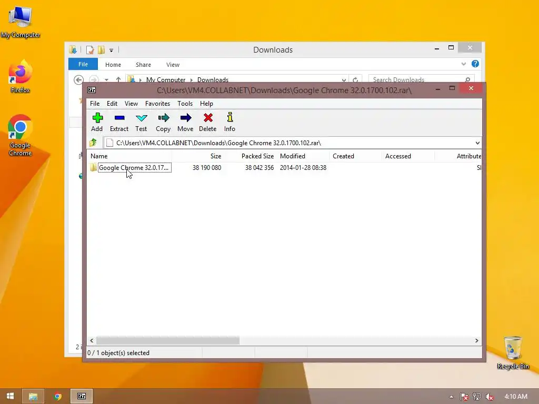Open the blue File tab in Downloads
539x404 pixels.
[x=83, y=64]
